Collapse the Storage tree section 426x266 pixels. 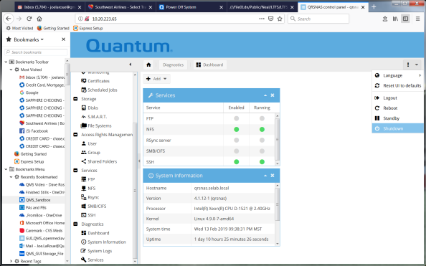point(75,99)
